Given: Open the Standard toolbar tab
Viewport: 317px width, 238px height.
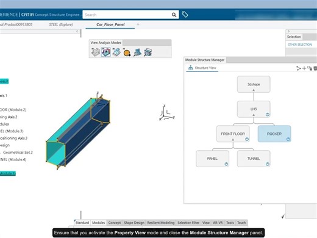Looking at the screenshot, I should pyautogui.click(x=82, y=223).
